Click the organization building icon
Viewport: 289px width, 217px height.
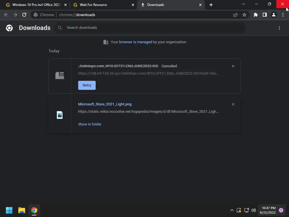pyautogui.click(x=106, y=42)
